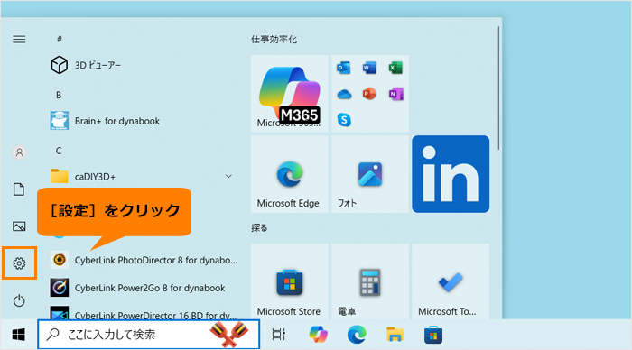Open the Microsoft To Do tile
632x350 pixels.
click(x=451, y=281)
